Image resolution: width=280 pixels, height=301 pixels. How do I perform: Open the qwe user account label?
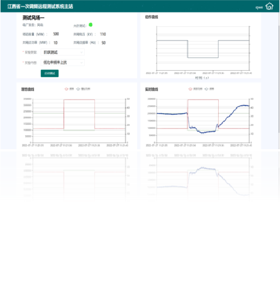point(259,7)
